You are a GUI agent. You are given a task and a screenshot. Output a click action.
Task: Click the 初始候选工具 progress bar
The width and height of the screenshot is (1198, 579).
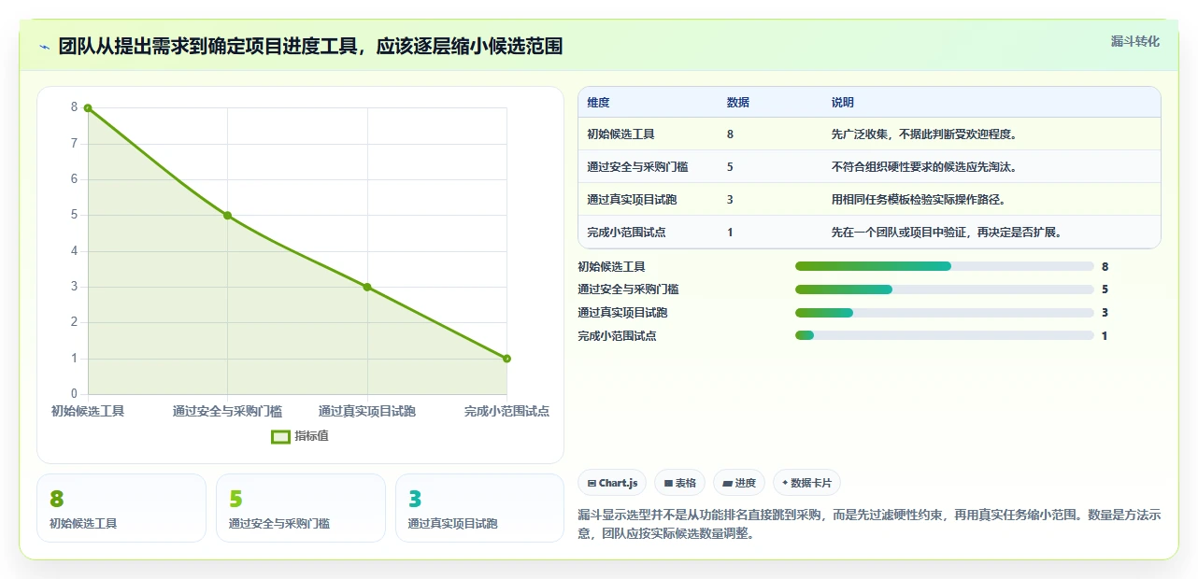(944, 266)
